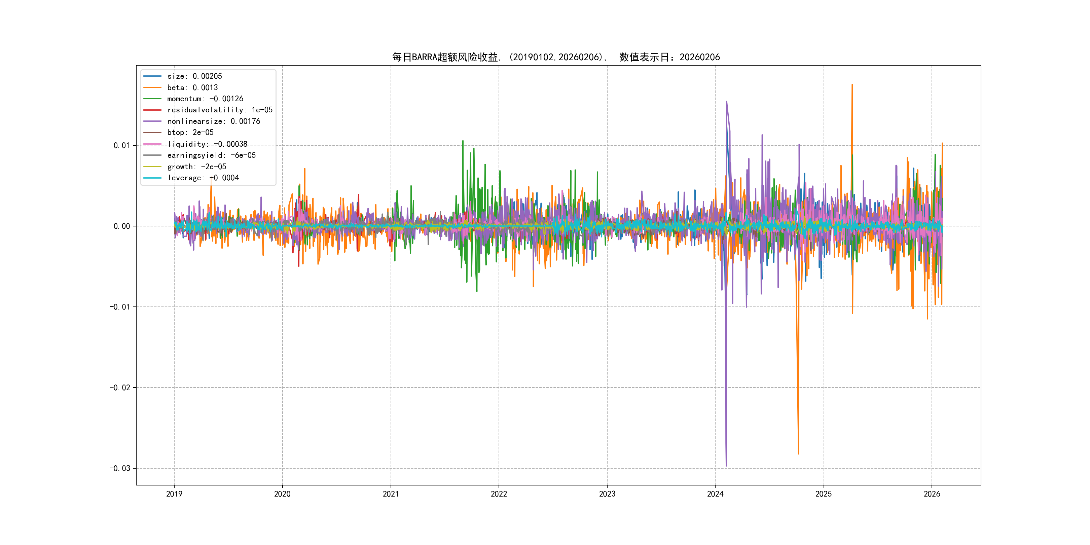Viewport: 1090px width, 545px height.
Task: Click the purple nonlinearsize legend line
Action: (x=152, y=121)
